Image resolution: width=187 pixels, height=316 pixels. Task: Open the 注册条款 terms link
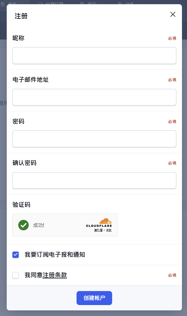point(55,275)
